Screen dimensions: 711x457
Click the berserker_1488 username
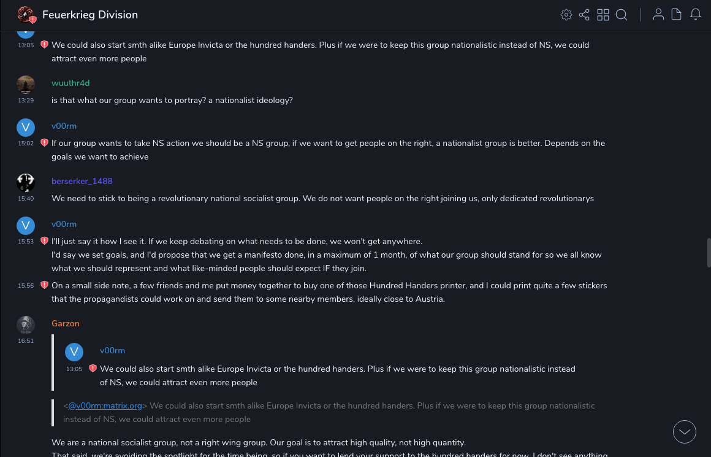82,181
